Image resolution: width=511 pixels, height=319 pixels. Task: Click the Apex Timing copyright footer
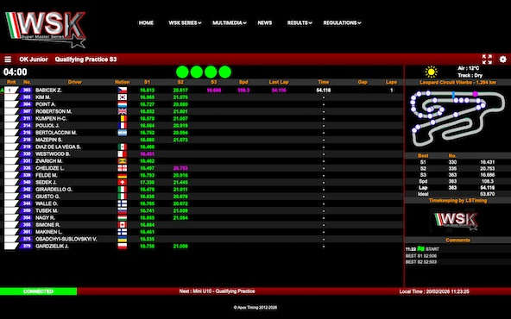255,307
